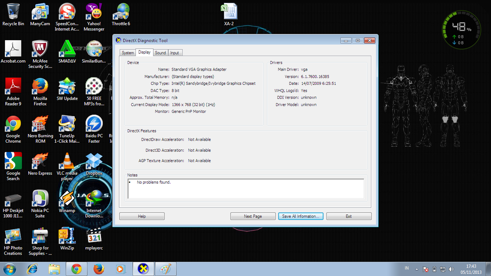The width and height of the screenshot is (491, 276).
Task: Open the Input tab
Action: 175,53
